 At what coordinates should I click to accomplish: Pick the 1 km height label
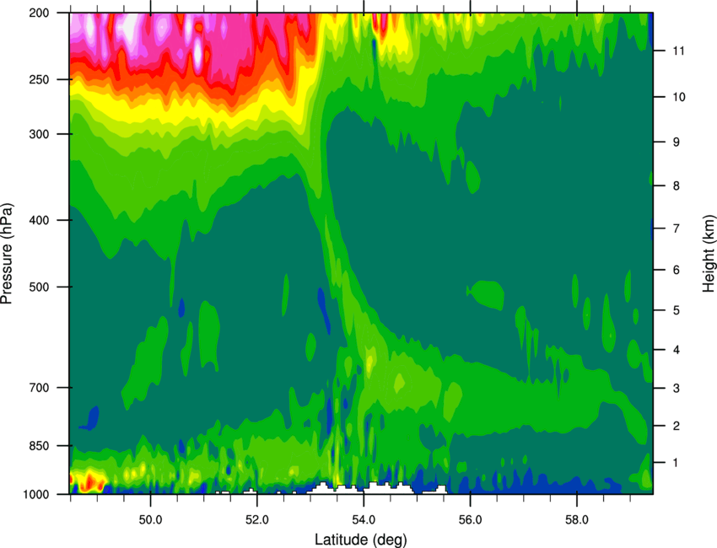[x=677, y=463]
